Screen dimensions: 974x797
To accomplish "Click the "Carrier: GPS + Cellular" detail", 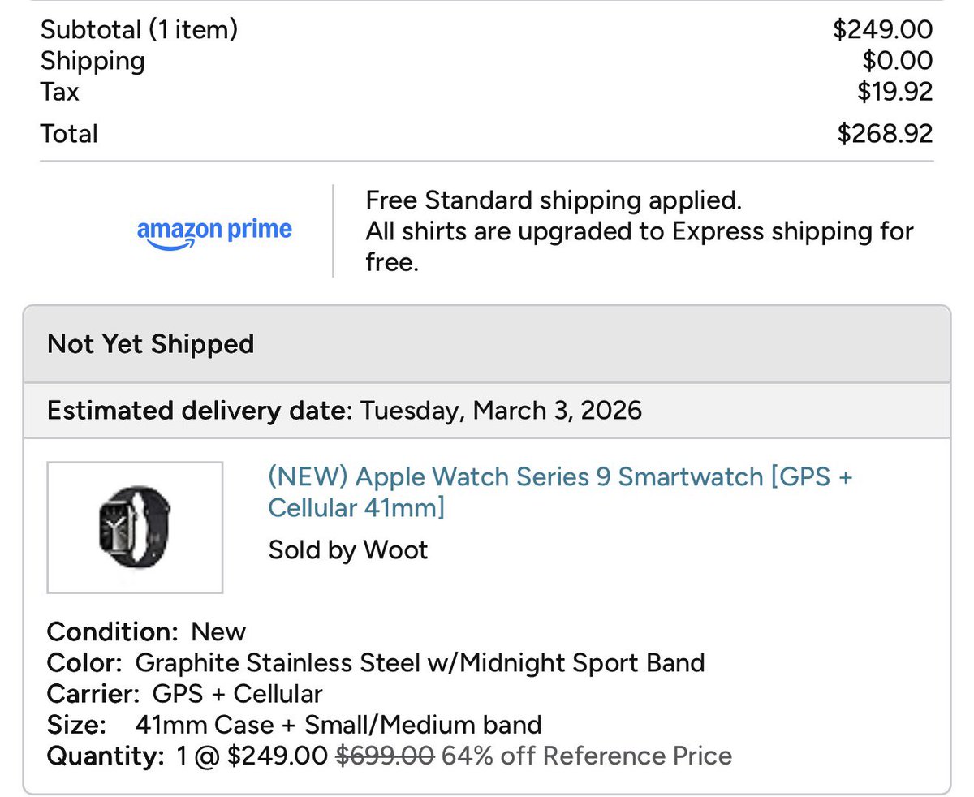I will [x=185, y=694].
